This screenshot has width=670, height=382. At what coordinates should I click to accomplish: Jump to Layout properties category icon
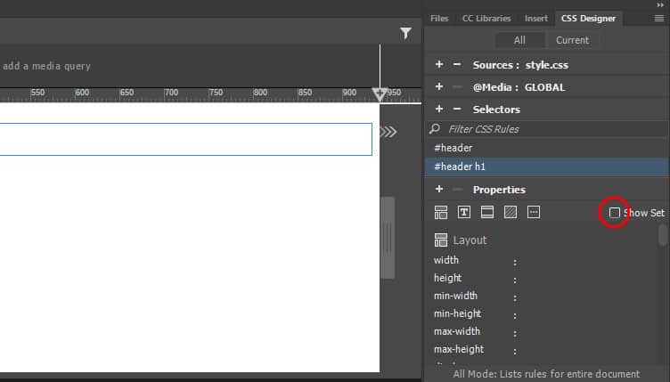click(440, 212)
